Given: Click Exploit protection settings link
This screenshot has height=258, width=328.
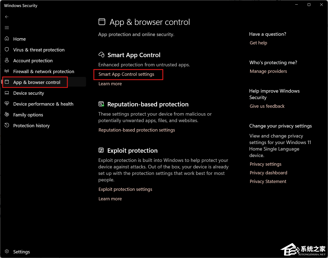Looking at the screenshot, I should click(125, 189).
